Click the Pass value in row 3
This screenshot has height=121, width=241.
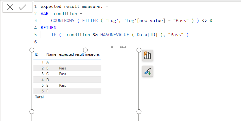coord(63,74)
